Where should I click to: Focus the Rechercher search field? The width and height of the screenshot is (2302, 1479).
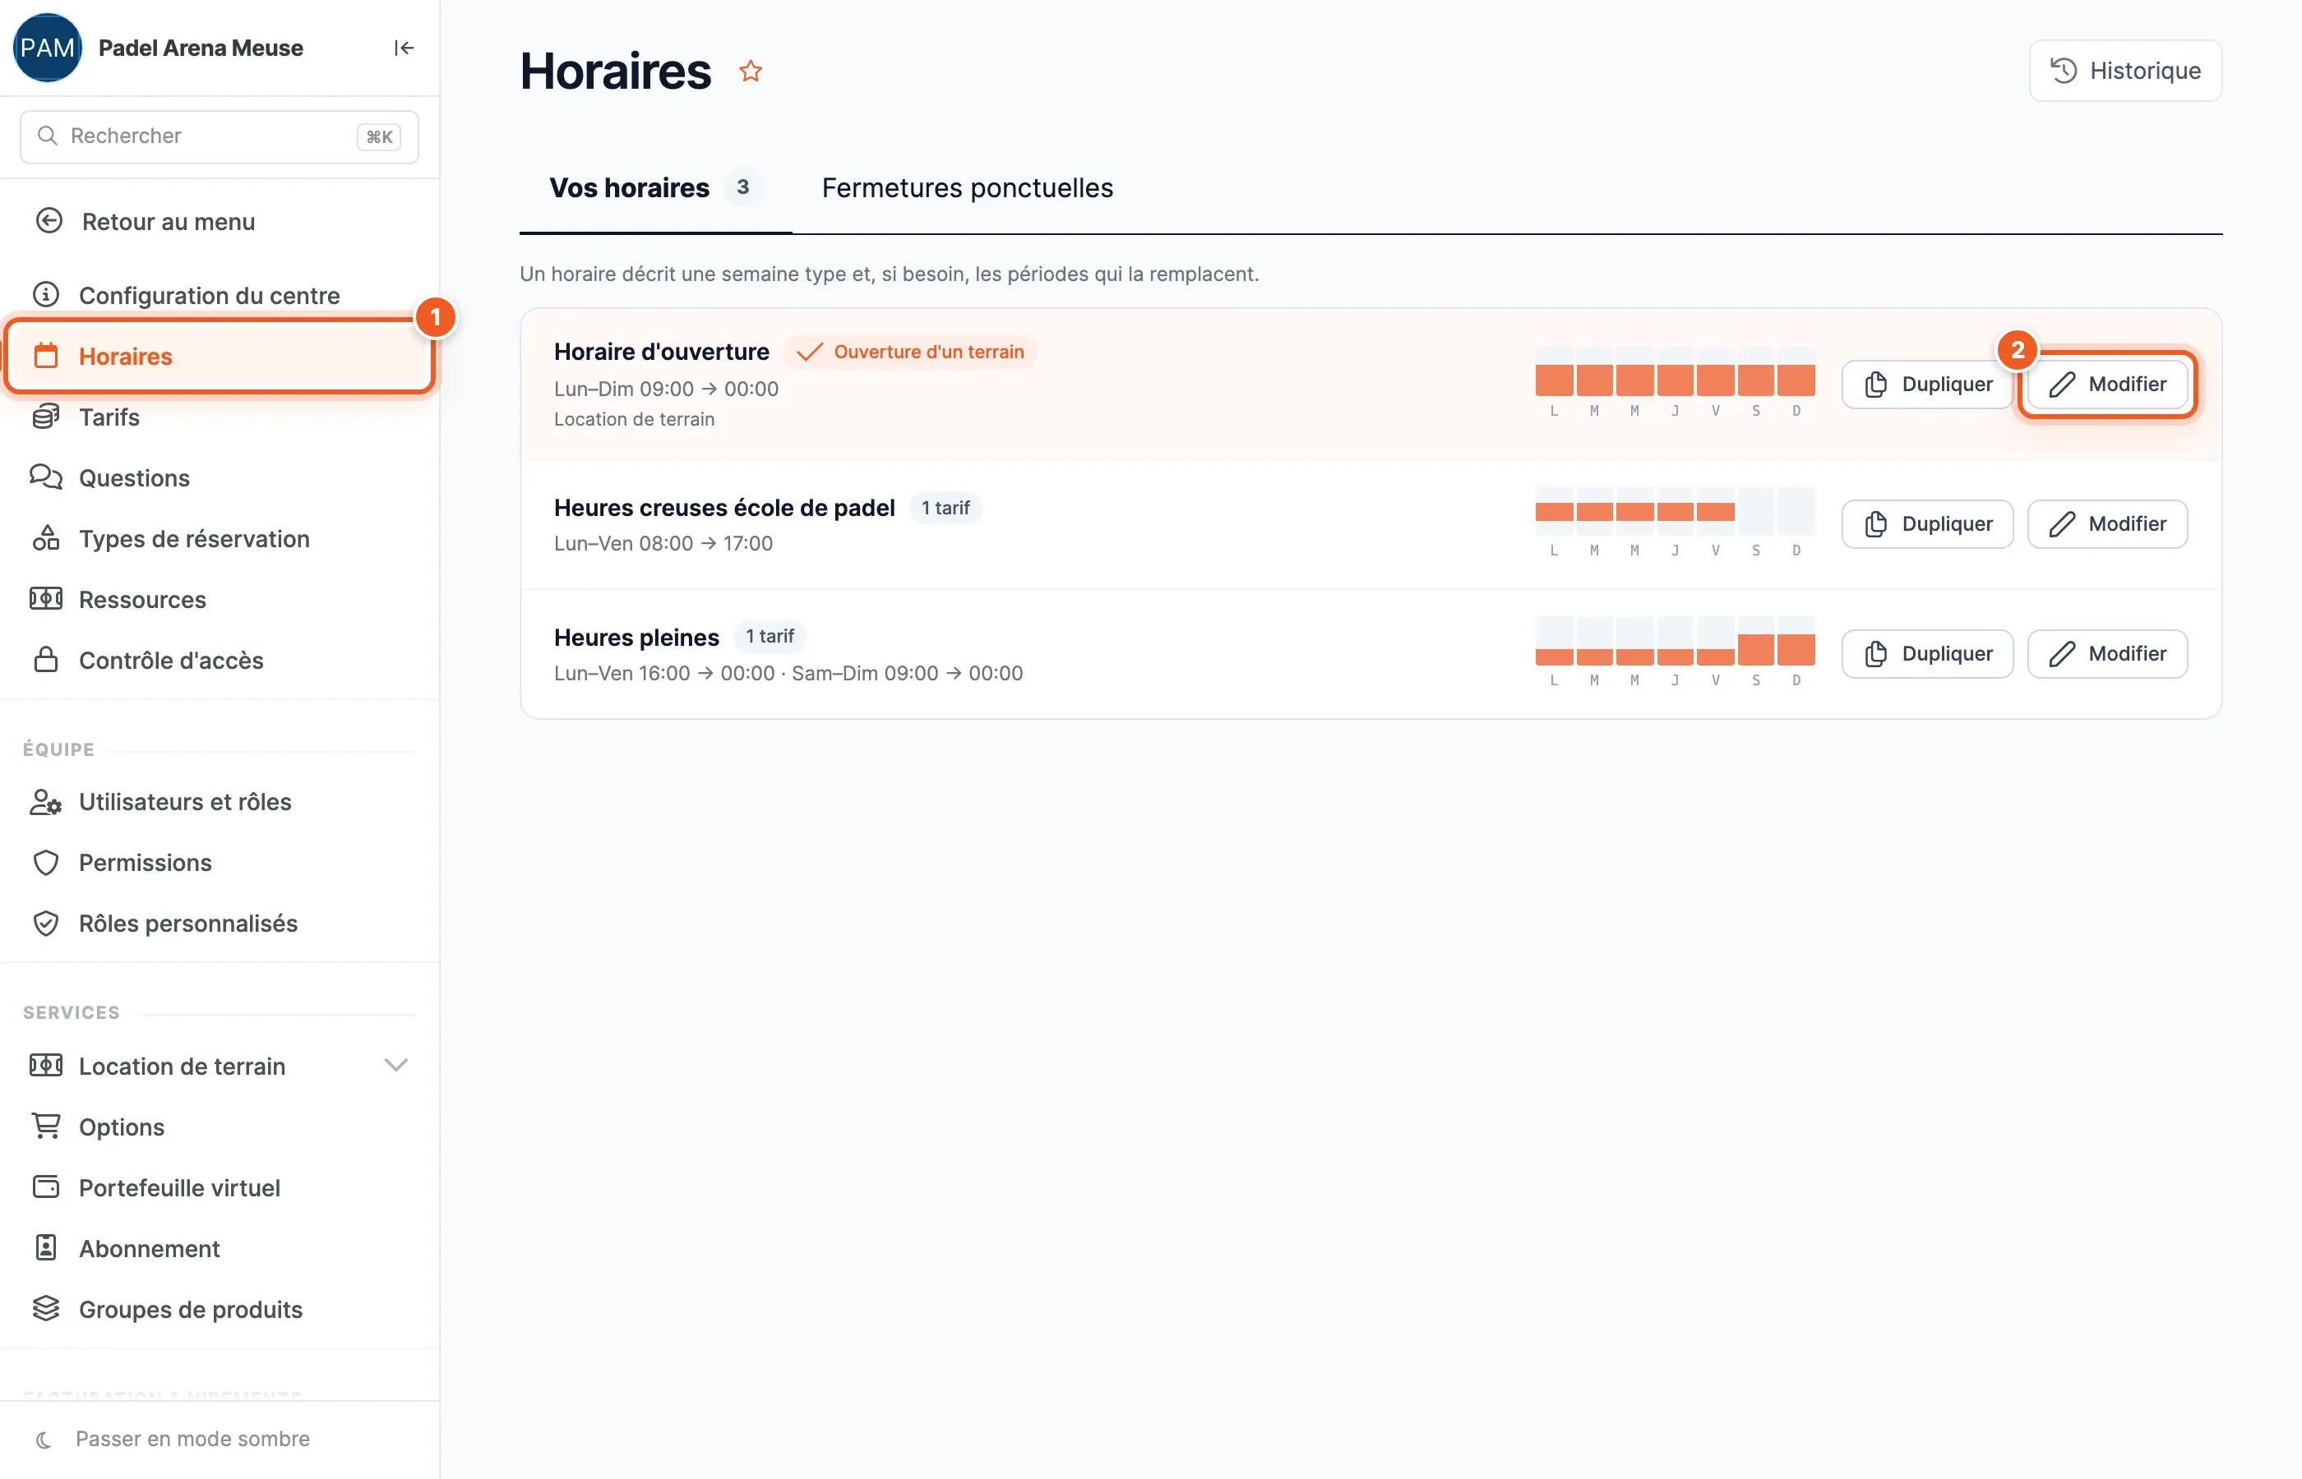[x=219, y=136]
